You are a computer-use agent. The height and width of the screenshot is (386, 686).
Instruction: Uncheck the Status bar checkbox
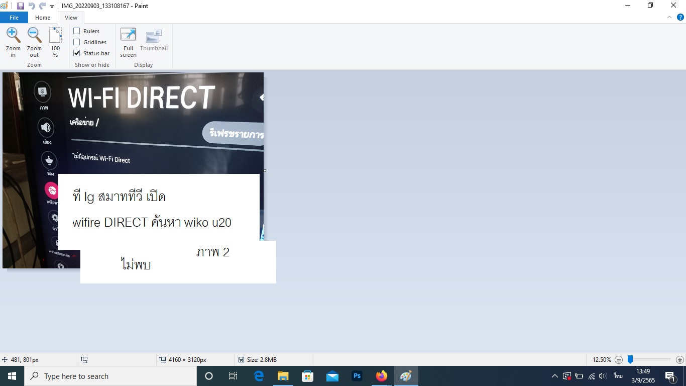click(x=77, y=53)
